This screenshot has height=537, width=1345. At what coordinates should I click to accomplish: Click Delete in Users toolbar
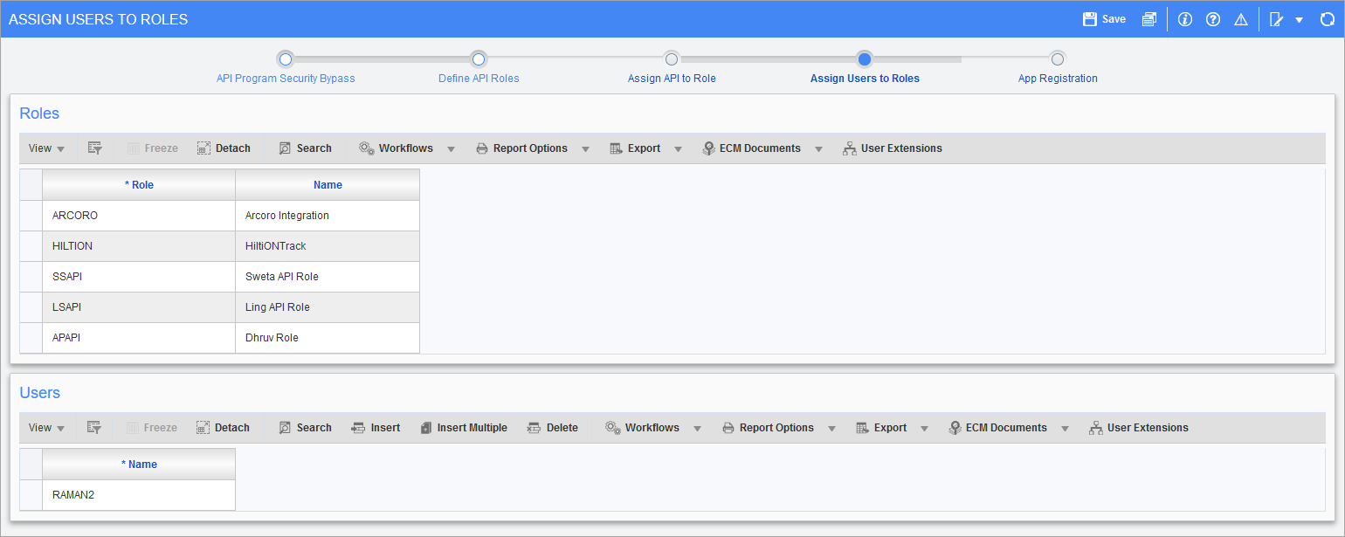pyautogui.click(x=553, y=428)
